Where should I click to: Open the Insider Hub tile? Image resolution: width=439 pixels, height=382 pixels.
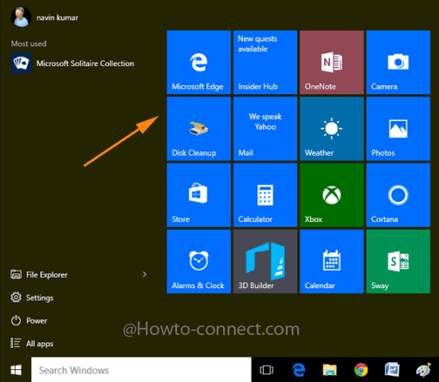point(265,62)
